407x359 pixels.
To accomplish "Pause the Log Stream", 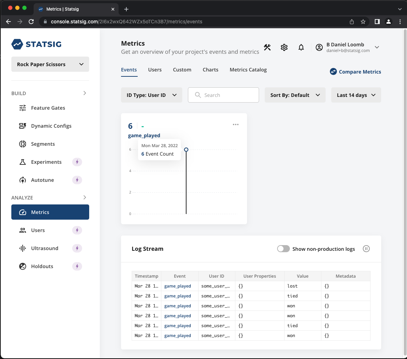I will pos(366,249).
